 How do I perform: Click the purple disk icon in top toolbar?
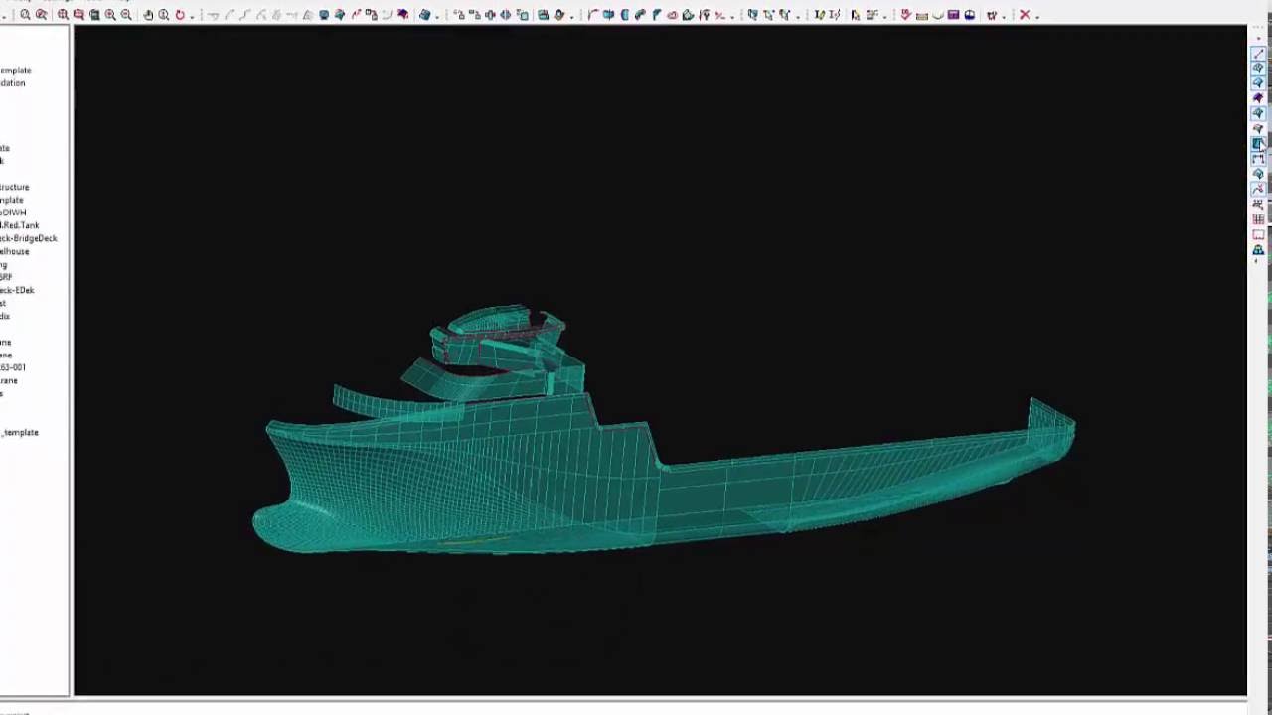(x=953, y=15)
